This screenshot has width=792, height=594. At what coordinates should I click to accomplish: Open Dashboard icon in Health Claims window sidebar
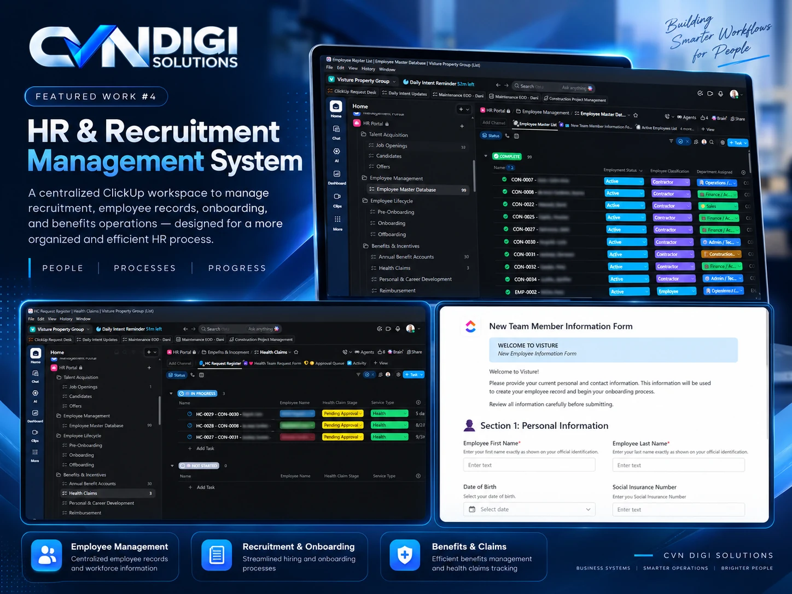pyautogui.click(x=35, y=413)
